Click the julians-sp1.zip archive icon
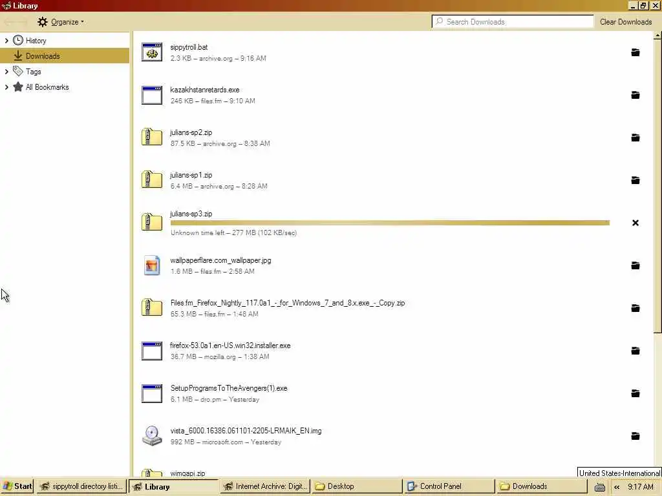662x496 pixels. tap(152, 180)
